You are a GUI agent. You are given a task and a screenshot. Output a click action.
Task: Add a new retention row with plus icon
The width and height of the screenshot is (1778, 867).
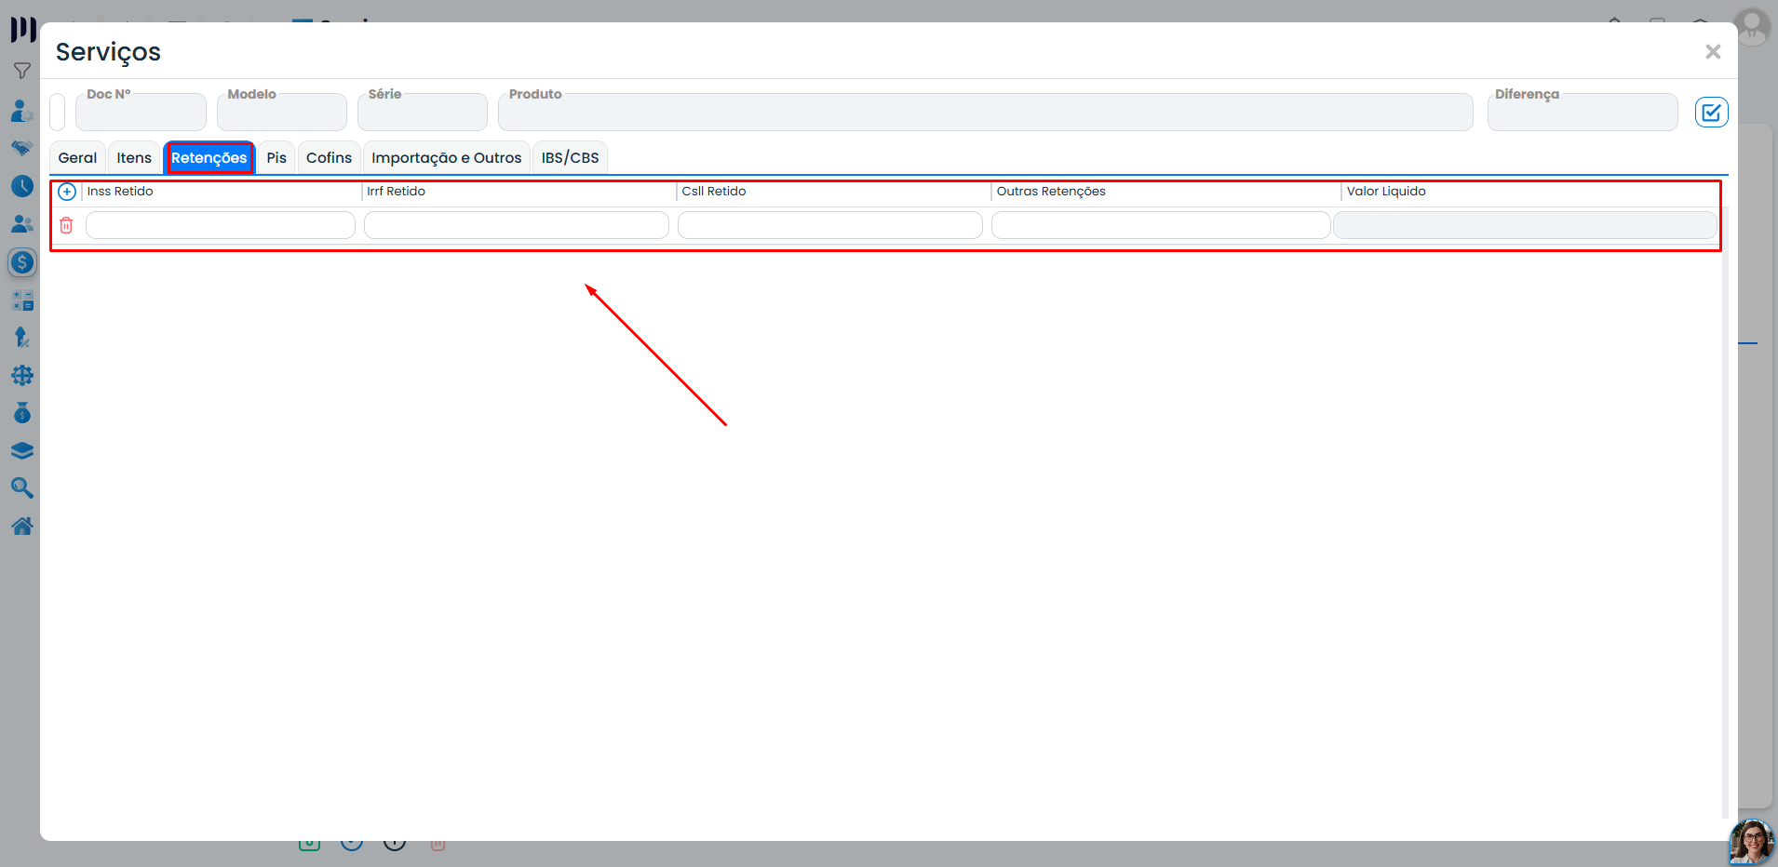click(x=67, y=192)
